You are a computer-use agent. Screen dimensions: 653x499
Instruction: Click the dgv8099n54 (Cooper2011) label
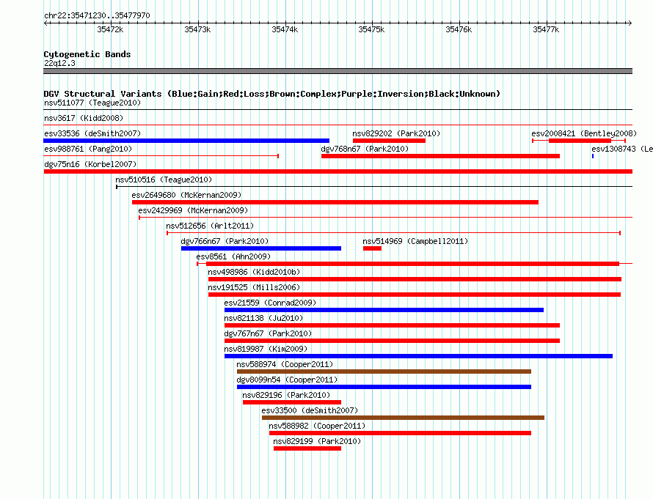coord(287,380)
